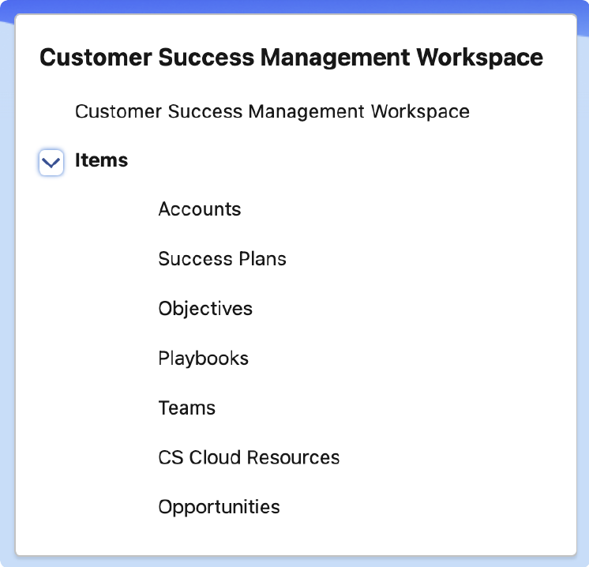Open the Accounts item
589x567 pixels.
[200, 209]
